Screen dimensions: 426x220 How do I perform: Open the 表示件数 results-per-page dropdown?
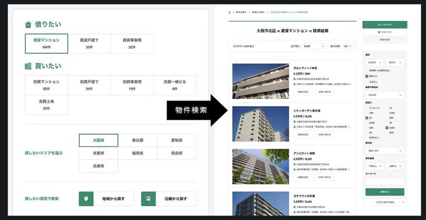(347, 46)
